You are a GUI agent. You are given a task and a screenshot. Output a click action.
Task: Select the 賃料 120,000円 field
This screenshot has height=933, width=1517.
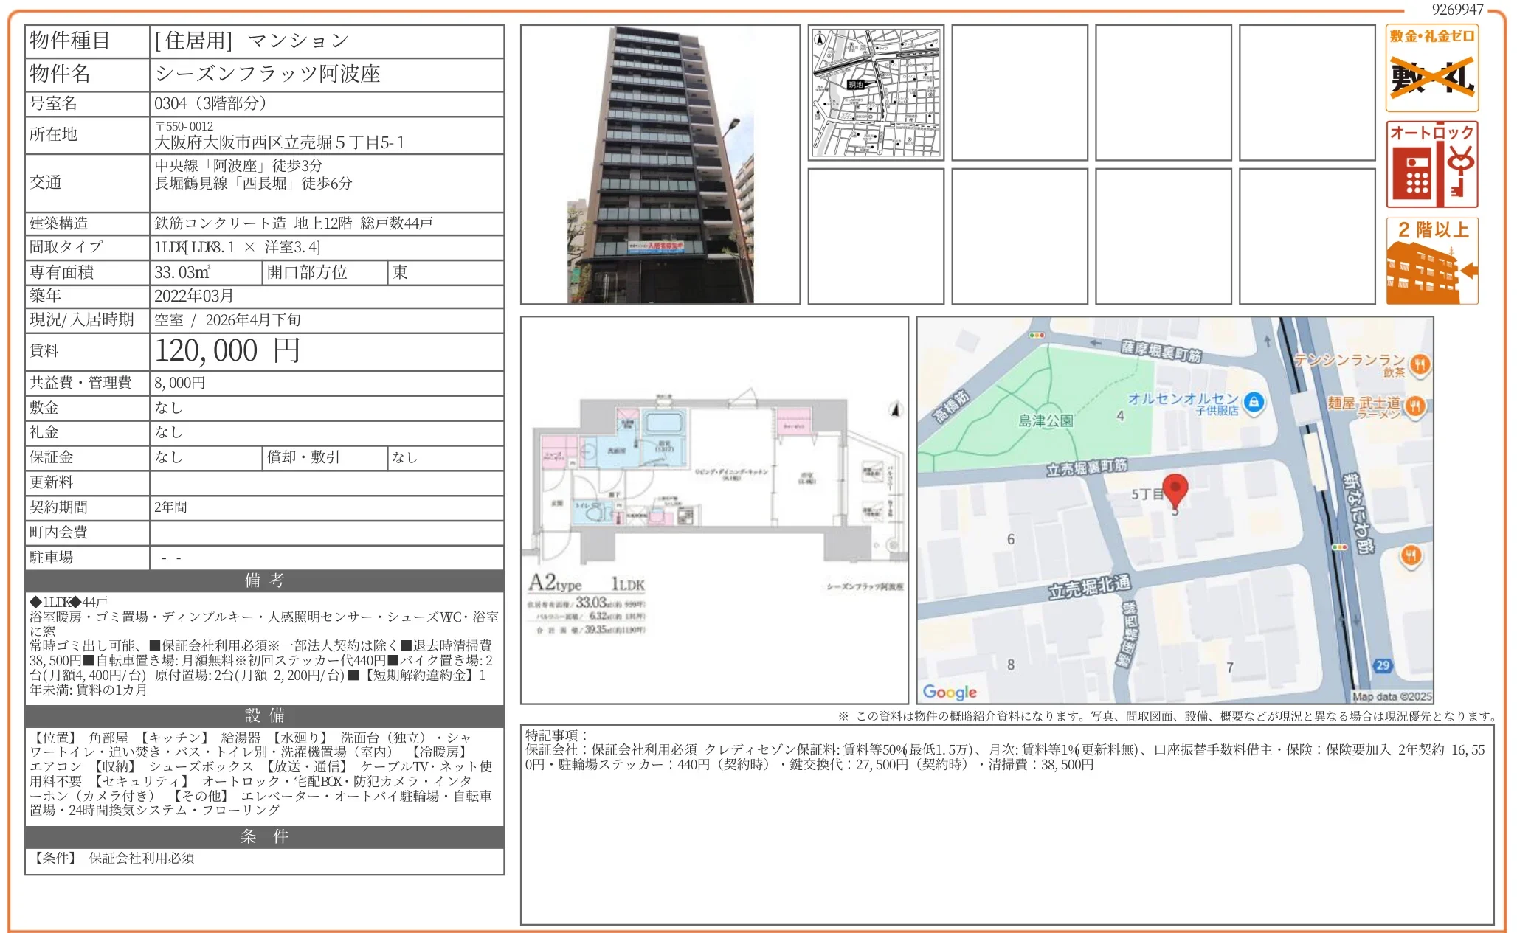[x=225, y=350]
